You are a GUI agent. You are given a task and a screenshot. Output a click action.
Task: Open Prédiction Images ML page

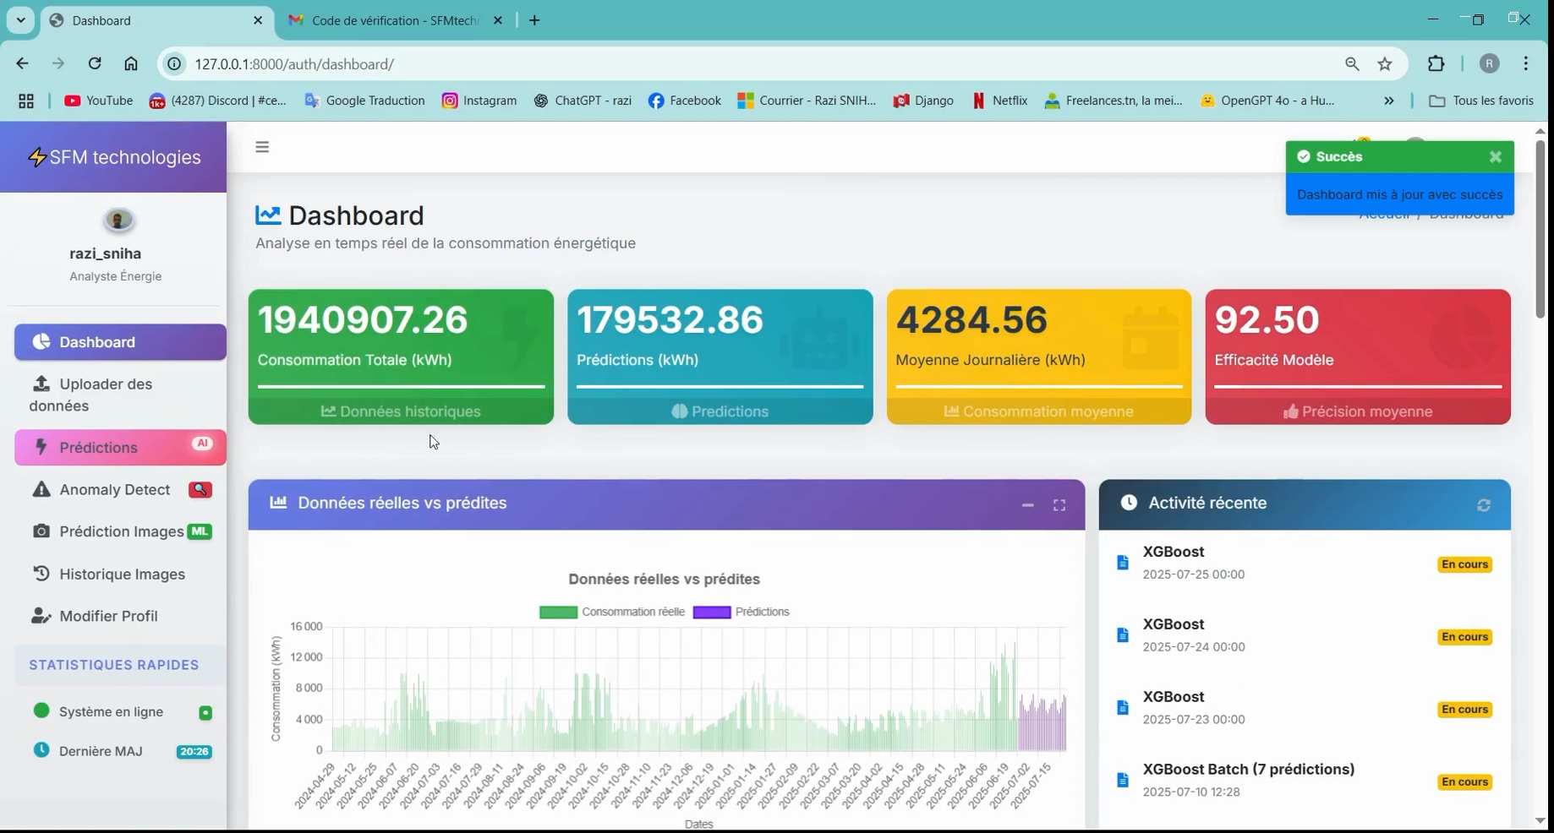click(x=121, y=531)
